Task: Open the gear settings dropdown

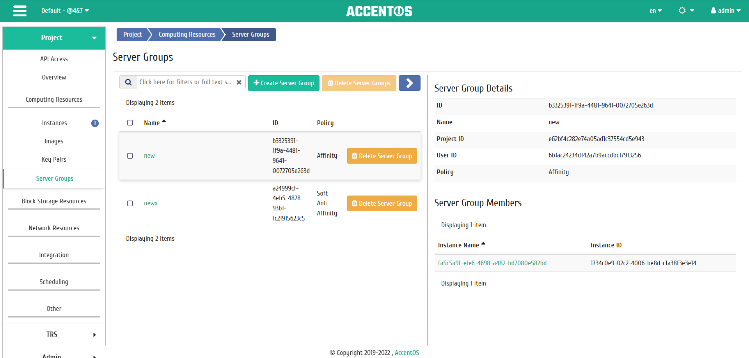Action: (x=686, y=11)
